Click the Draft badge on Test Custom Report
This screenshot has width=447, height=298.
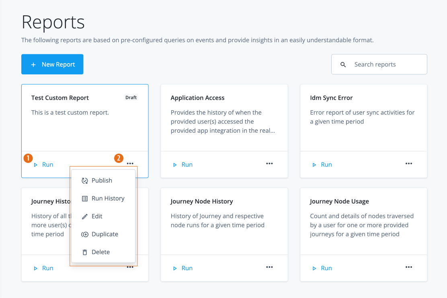(131, 98)
